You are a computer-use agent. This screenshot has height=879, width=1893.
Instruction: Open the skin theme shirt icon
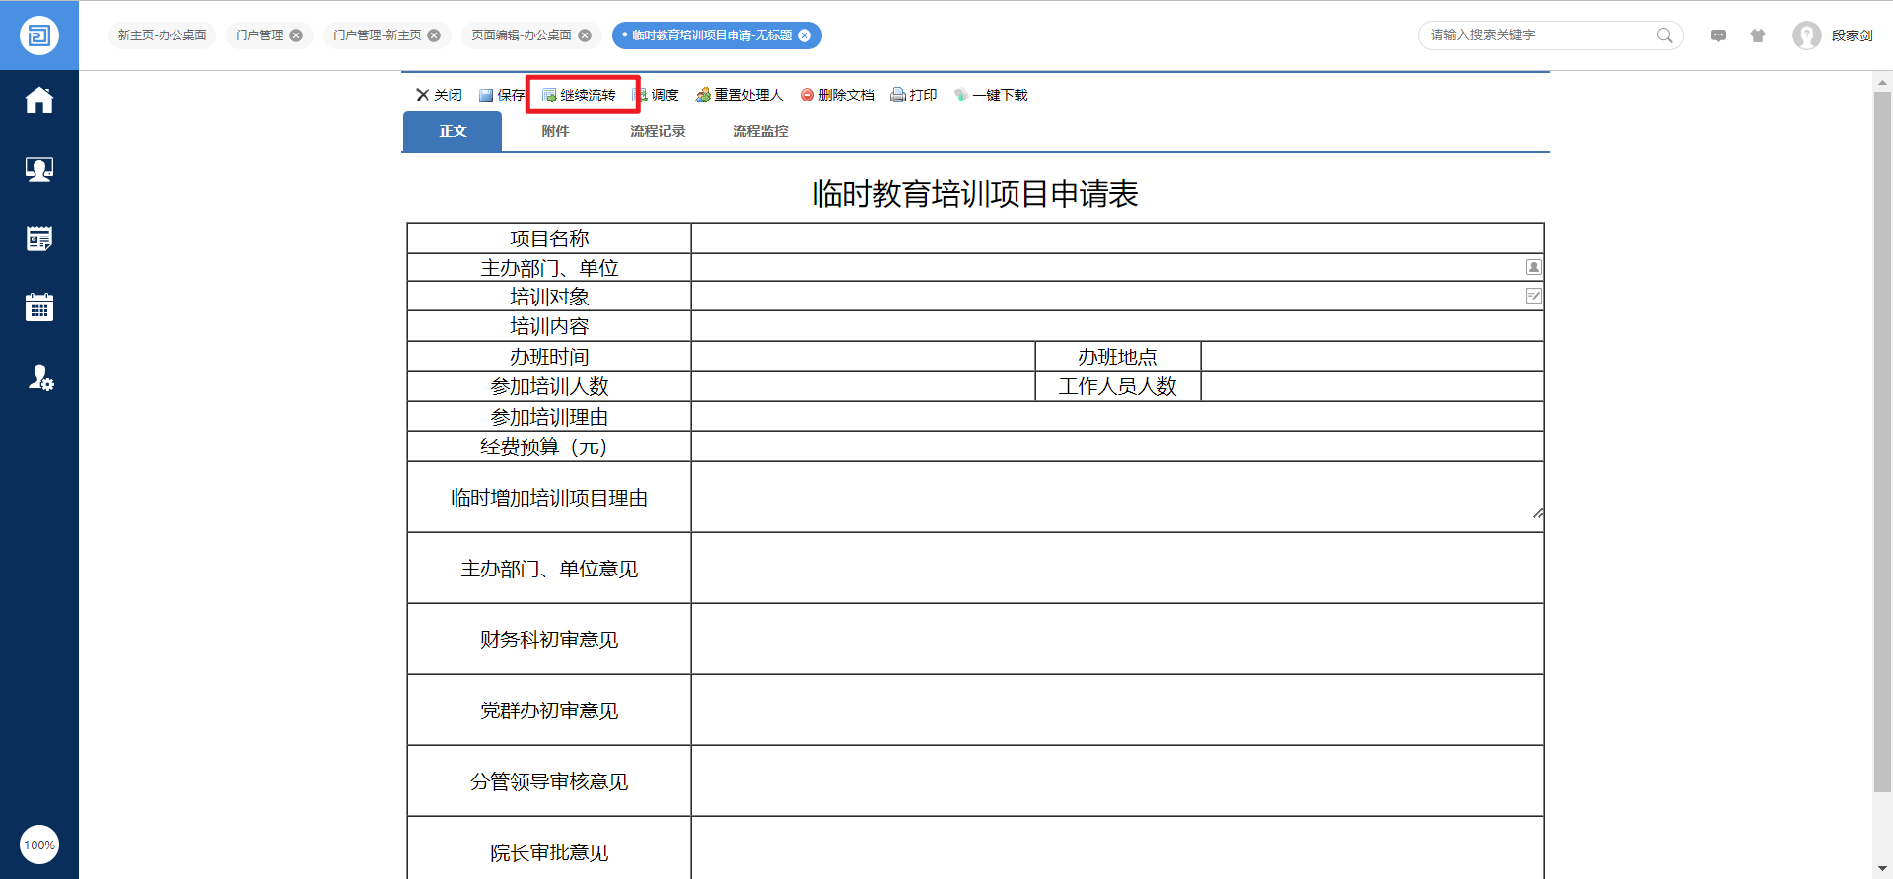1758,35
